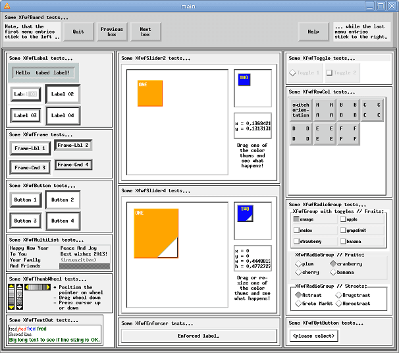The image size is (399, 353).
Task: Click Frame-Lbl 1
Action: (30, 148)
